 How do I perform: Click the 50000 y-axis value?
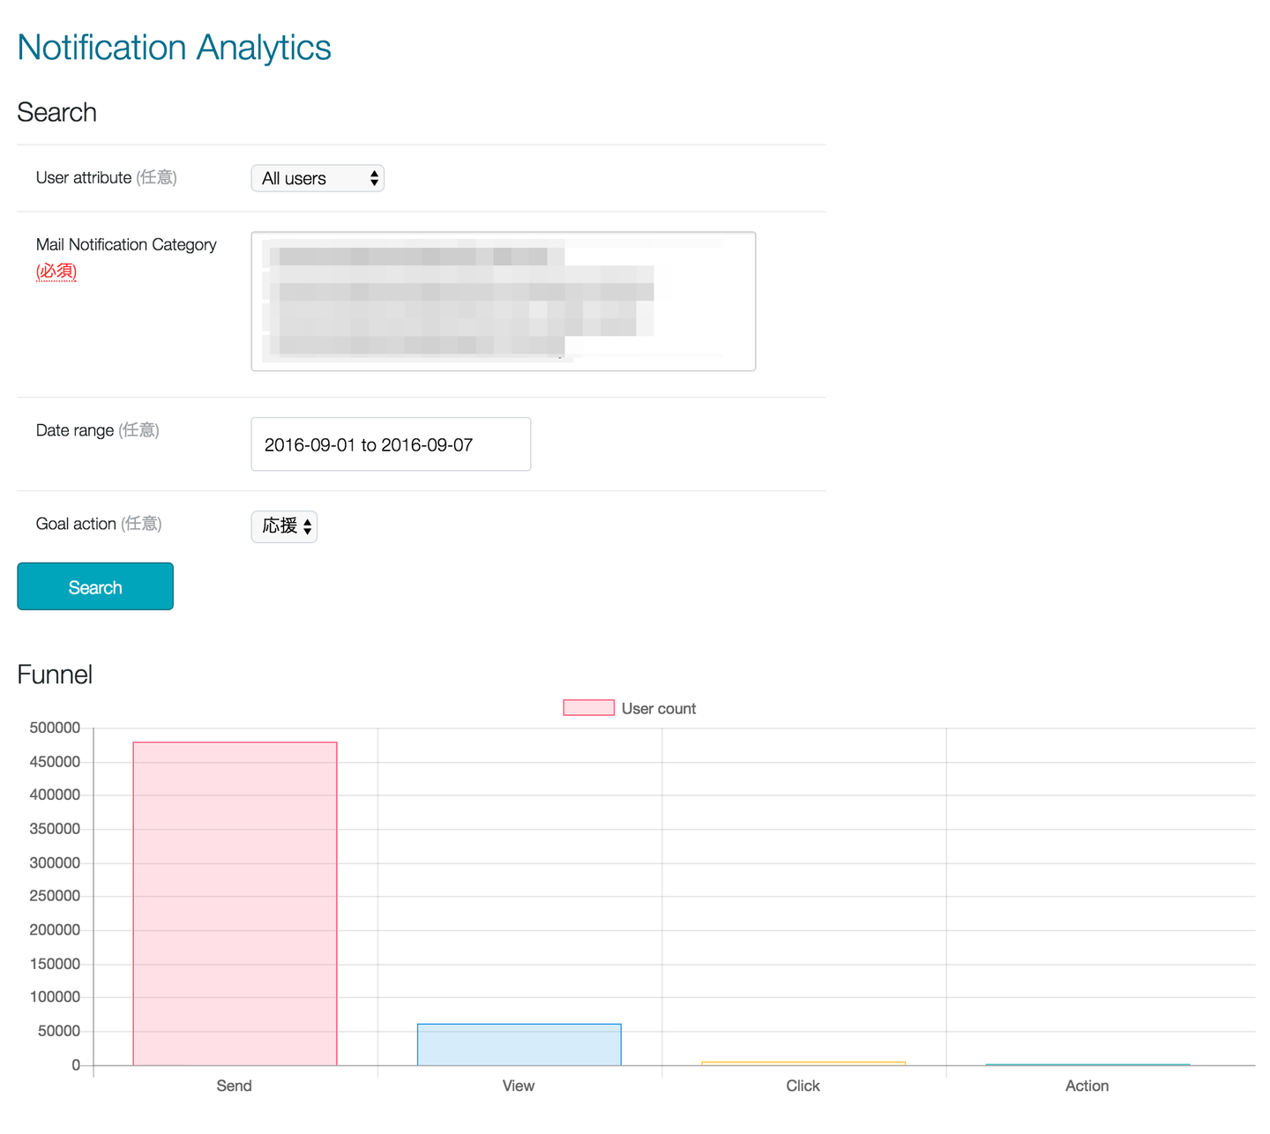pyautogui.click(x=58, y=1031)
